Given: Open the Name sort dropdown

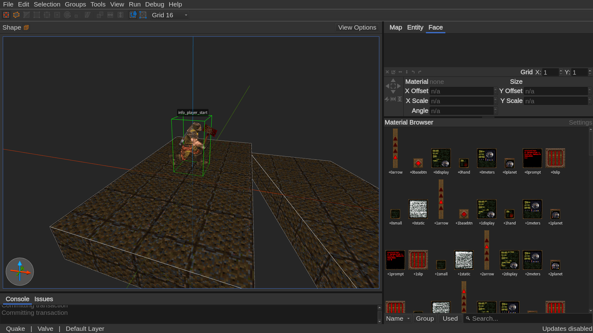Looking at the screenshot, I should click(x=398, y=319).
